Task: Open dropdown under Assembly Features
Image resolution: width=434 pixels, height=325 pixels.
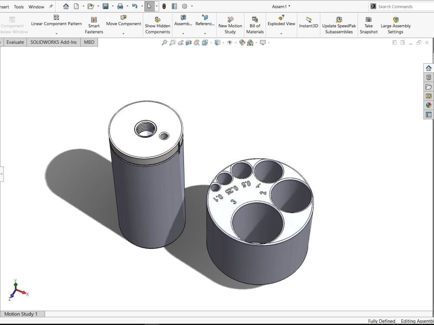Action: tap(183, 33)
